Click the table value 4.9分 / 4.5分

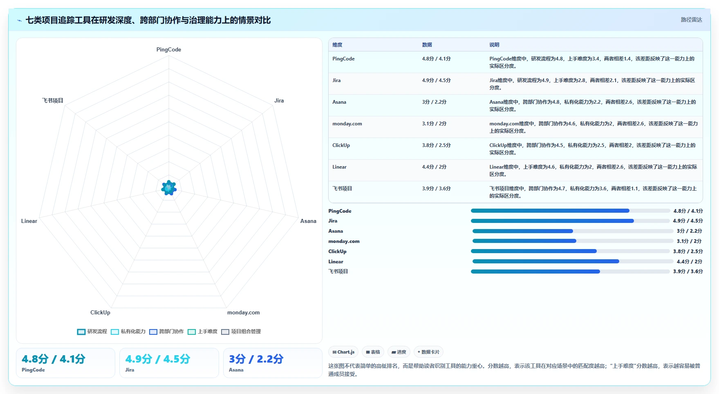point(436,80)
